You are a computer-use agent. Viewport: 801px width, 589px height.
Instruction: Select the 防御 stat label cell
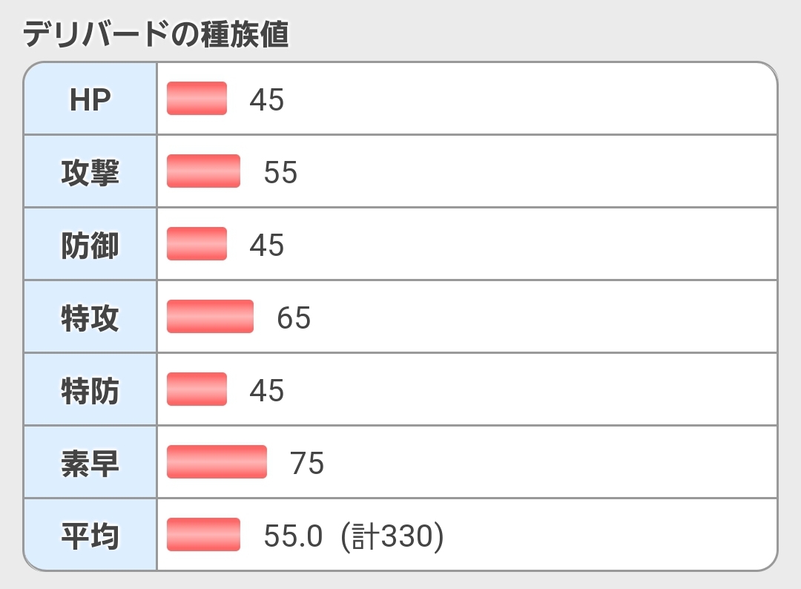(x=90, y=245)
